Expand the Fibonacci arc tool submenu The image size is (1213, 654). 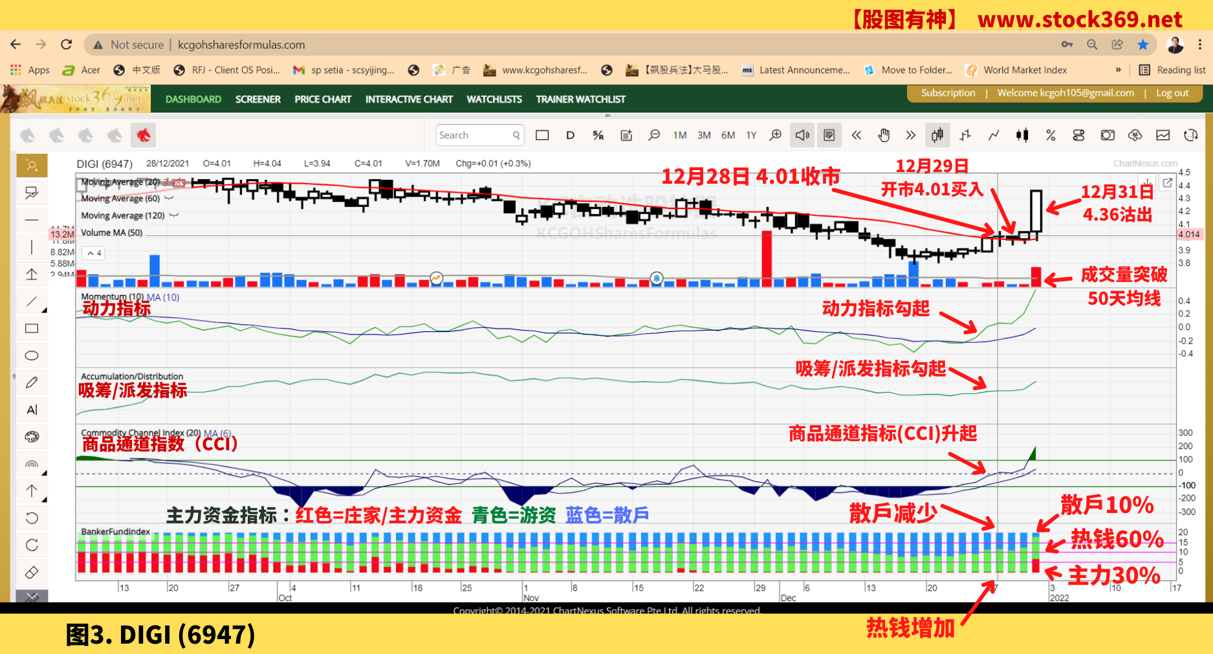pos(44,474)
